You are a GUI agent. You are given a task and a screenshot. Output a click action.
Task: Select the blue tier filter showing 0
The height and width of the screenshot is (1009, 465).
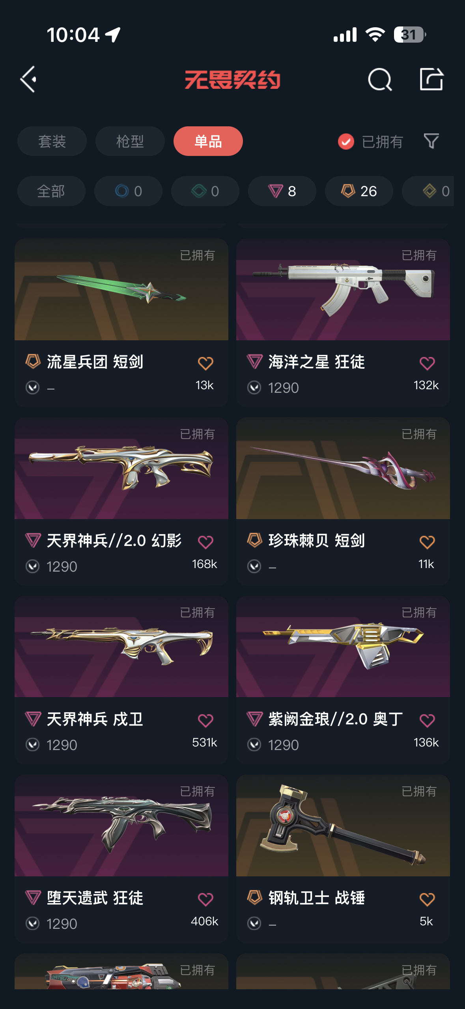(128, 191)
